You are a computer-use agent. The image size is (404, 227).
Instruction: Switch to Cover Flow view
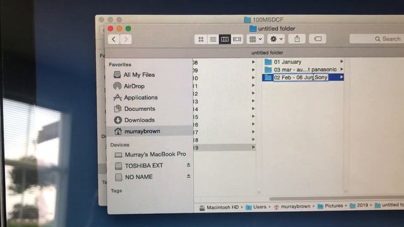(237, 39)
